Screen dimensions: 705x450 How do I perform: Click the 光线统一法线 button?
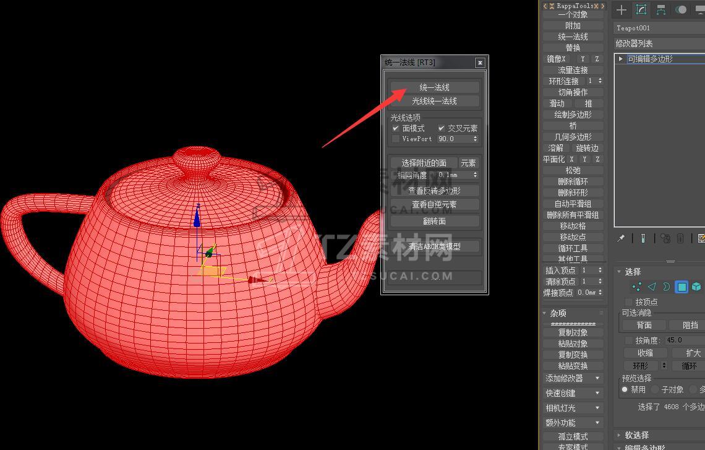[x=434, y=102]
